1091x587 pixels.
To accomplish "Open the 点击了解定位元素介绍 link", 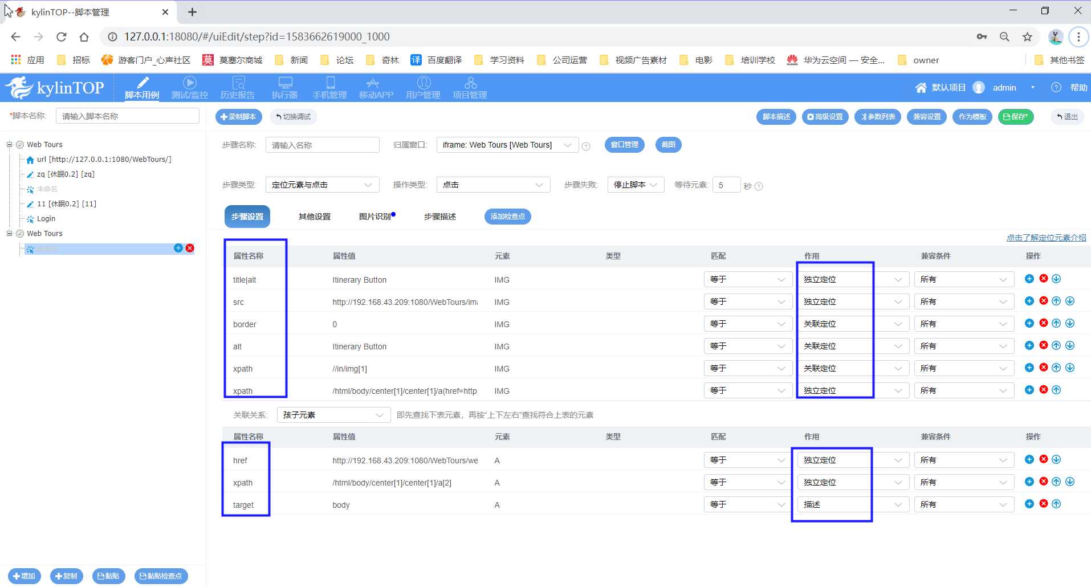I will click(x=1046, y=238).
